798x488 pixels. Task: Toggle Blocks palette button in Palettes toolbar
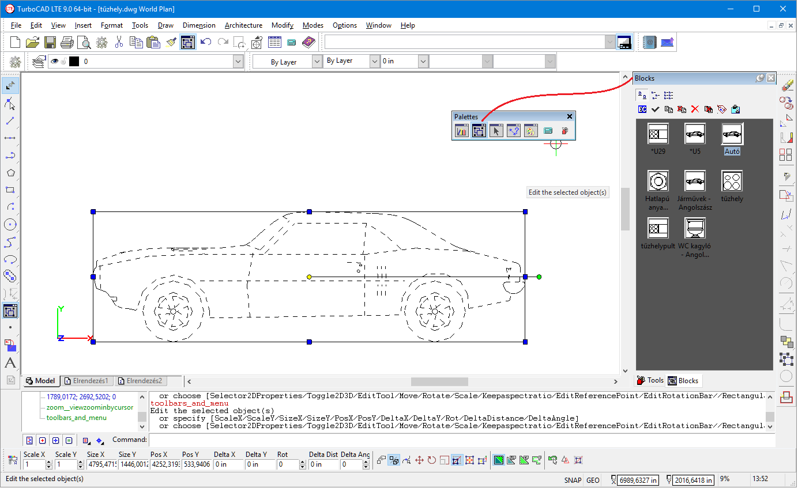[478, 131]
